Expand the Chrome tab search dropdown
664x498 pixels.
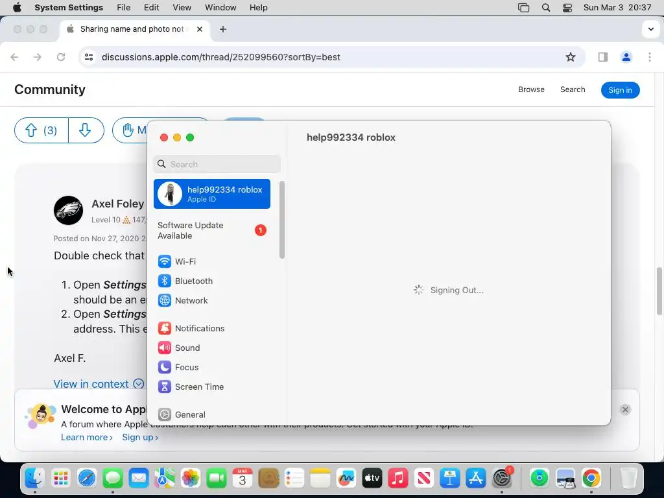click(650, 29)
